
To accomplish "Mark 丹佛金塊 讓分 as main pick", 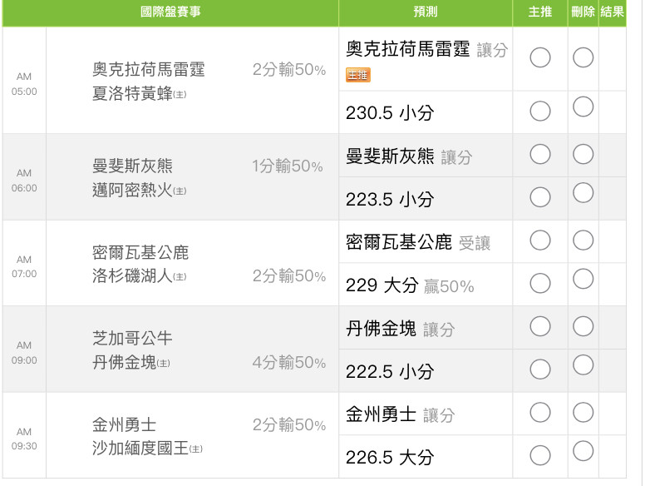I will [540, 326].
